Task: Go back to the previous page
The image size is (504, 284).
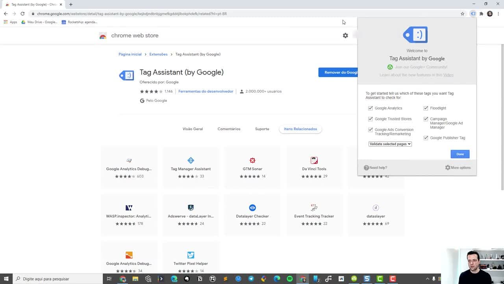Action: [x=6, y=13]
